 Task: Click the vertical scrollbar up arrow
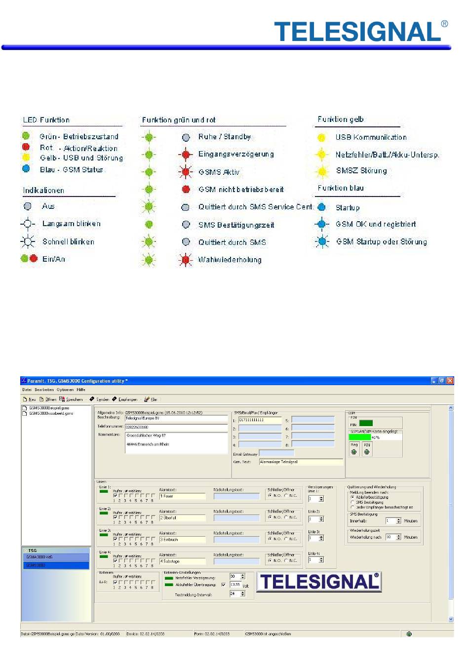tap(451, 408)
